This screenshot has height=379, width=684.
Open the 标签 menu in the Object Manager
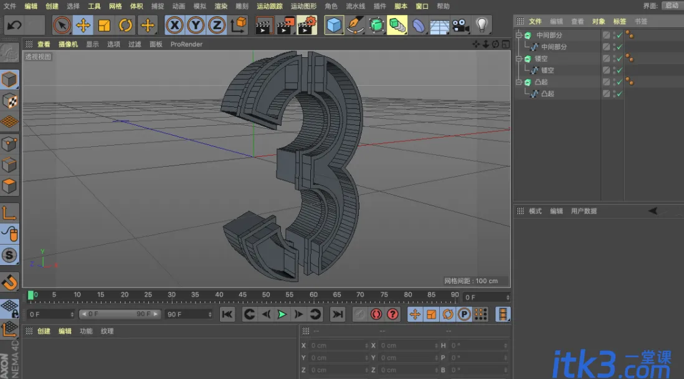(x=619, y=21)
